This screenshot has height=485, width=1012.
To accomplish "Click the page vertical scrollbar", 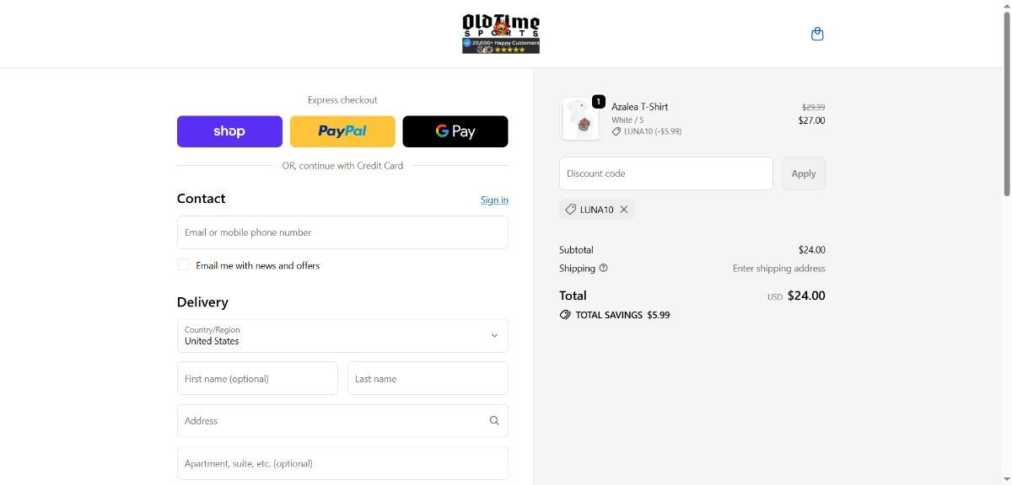I will click(1006, 253).
